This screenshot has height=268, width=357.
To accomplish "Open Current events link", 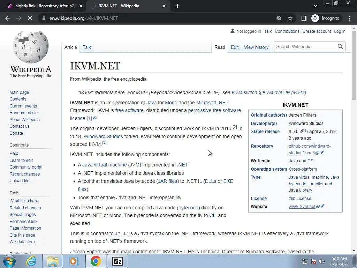I will 23,106.
